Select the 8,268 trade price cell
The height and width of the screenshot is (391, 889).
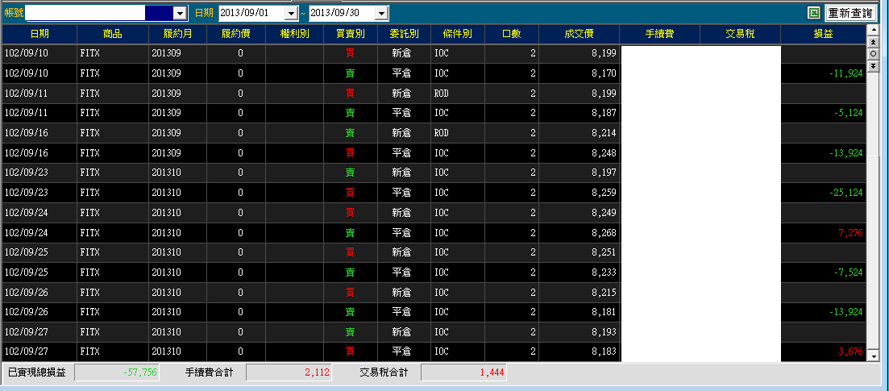[580, 233]
